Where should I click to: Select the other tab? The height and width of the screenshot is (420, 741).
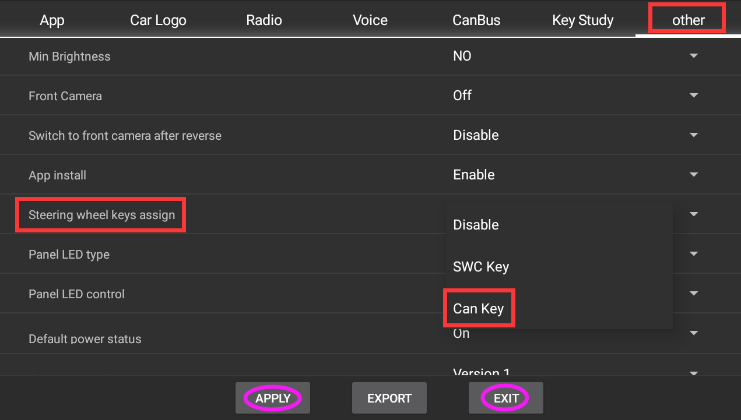click(688, 20)
